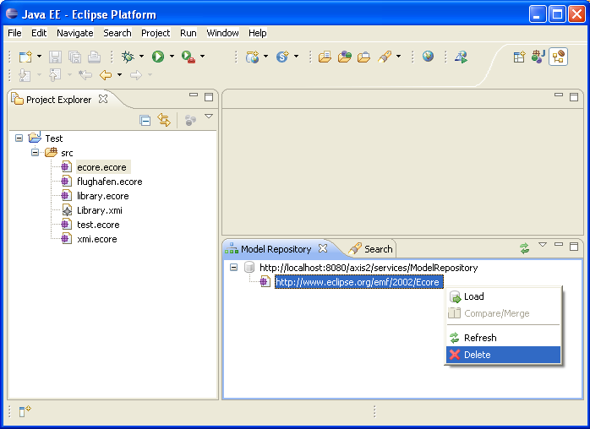Open the Web Browser globe icon
This screenshot has height=429, width=590.
428,57
